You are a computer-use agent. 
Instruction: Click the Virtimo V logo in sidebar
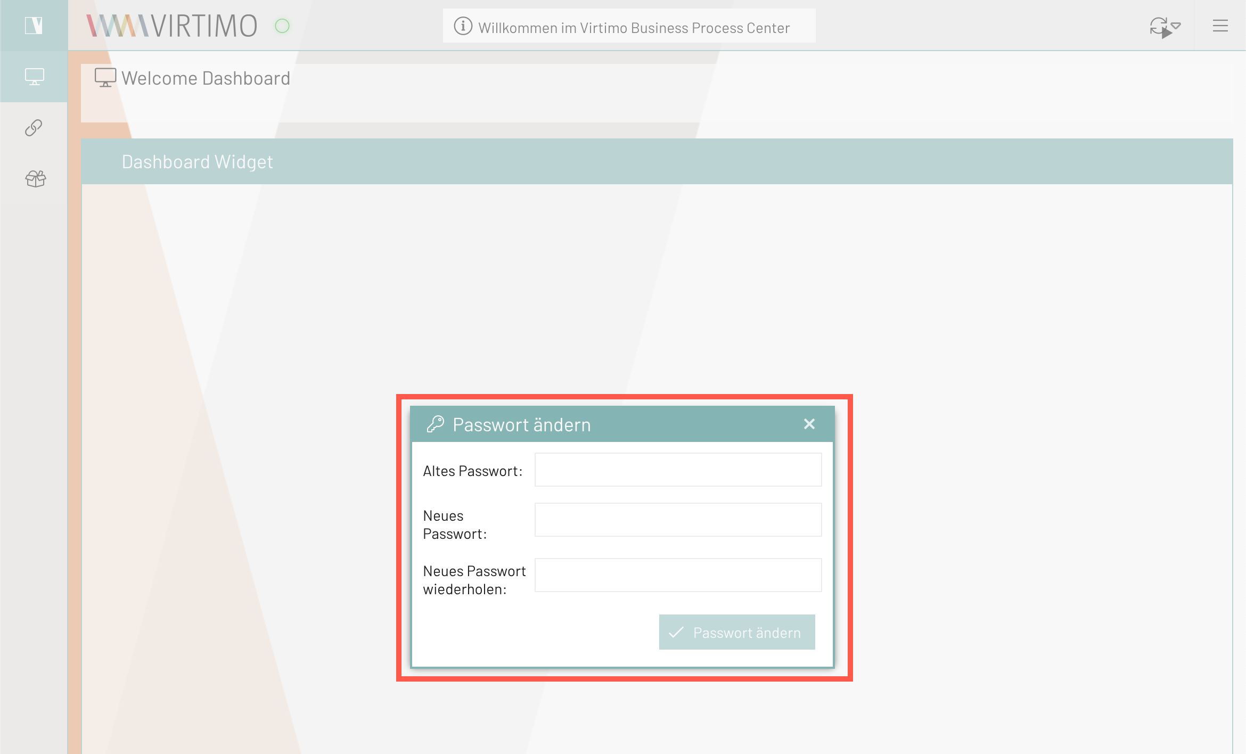[34, 25]
